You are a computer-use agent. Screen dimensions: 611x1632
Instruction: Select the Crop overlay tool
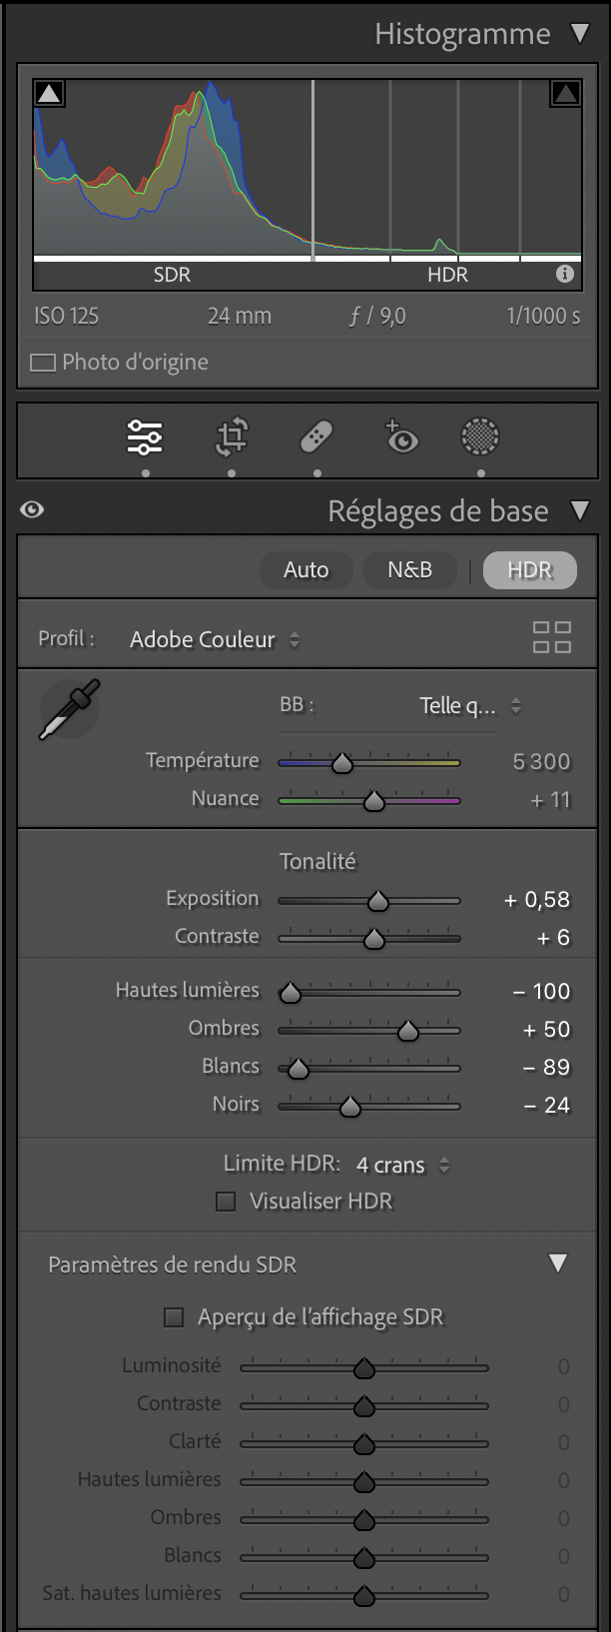coord(232,436)
